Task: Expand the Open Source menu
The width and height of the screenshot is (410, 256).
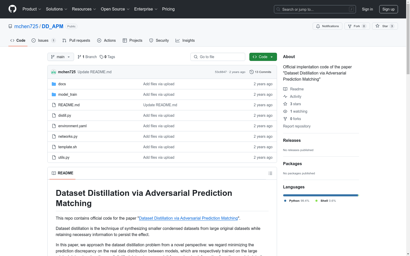Action: pyautogui.click(x=115, y=9)
